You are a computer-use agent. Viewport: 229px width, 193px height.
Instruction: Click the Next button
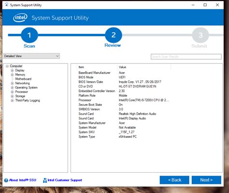click(206, 180)
